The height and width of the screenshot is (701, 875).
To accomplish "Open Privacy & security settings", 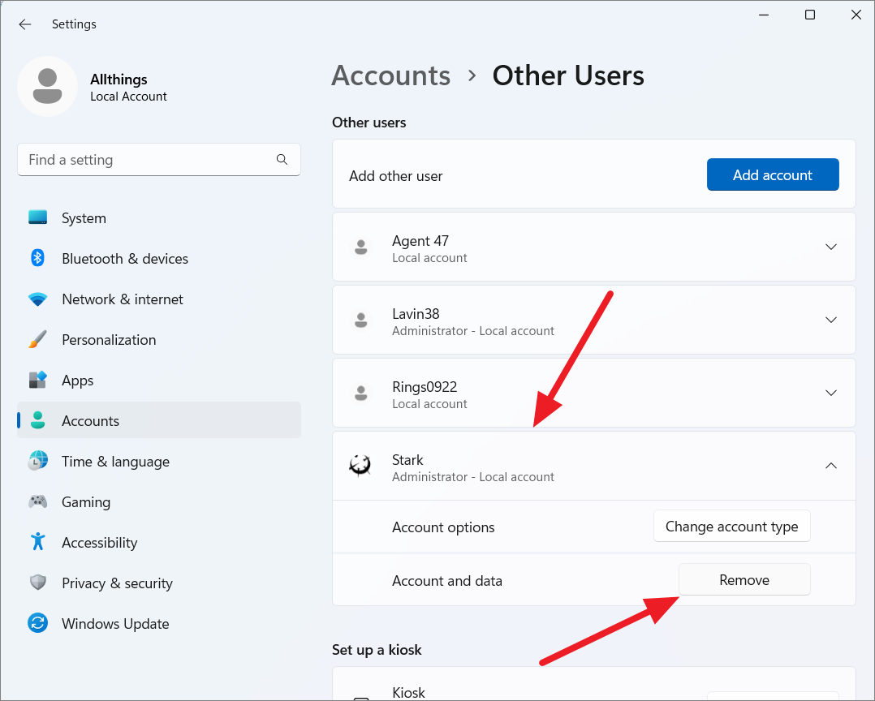I will coord(117,583).
